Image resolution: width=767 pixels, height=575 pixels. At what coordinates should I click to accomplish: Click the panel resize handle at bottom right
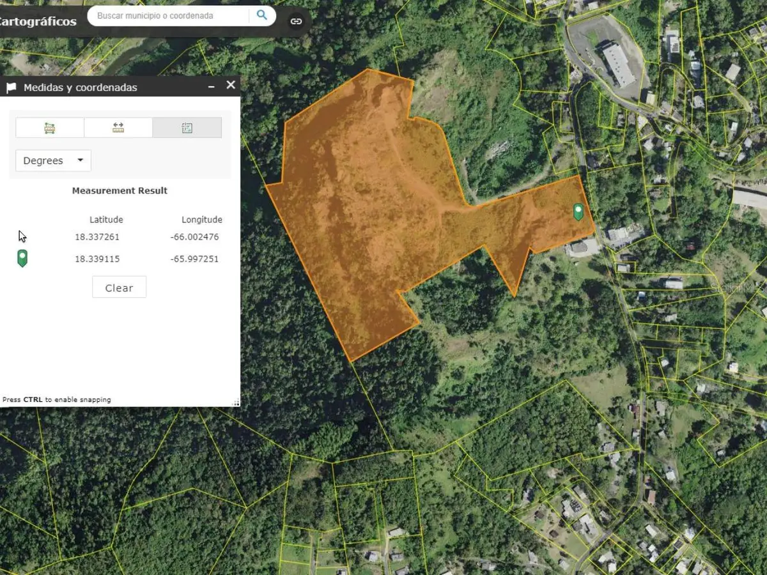[236, 402]
